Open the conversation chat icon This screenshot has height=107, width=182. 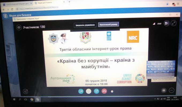pyautogui.click(x=25, y=91)
